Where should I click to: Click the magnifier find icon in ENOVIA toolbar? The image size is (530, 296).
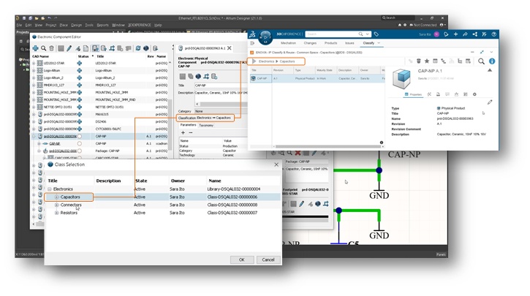pyautogui.click(x=481, y=61)
